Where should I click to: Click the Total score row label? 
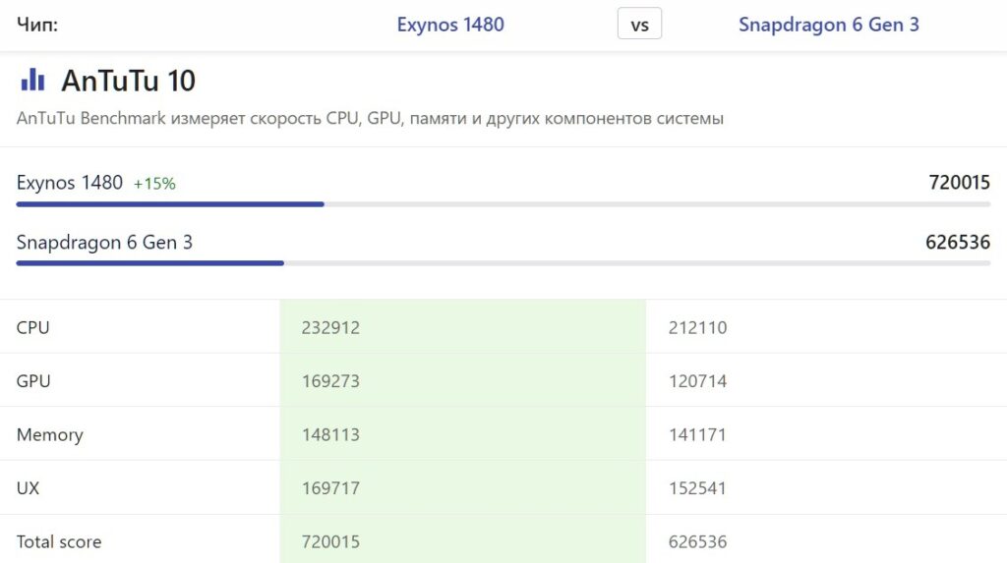[59, 541]
